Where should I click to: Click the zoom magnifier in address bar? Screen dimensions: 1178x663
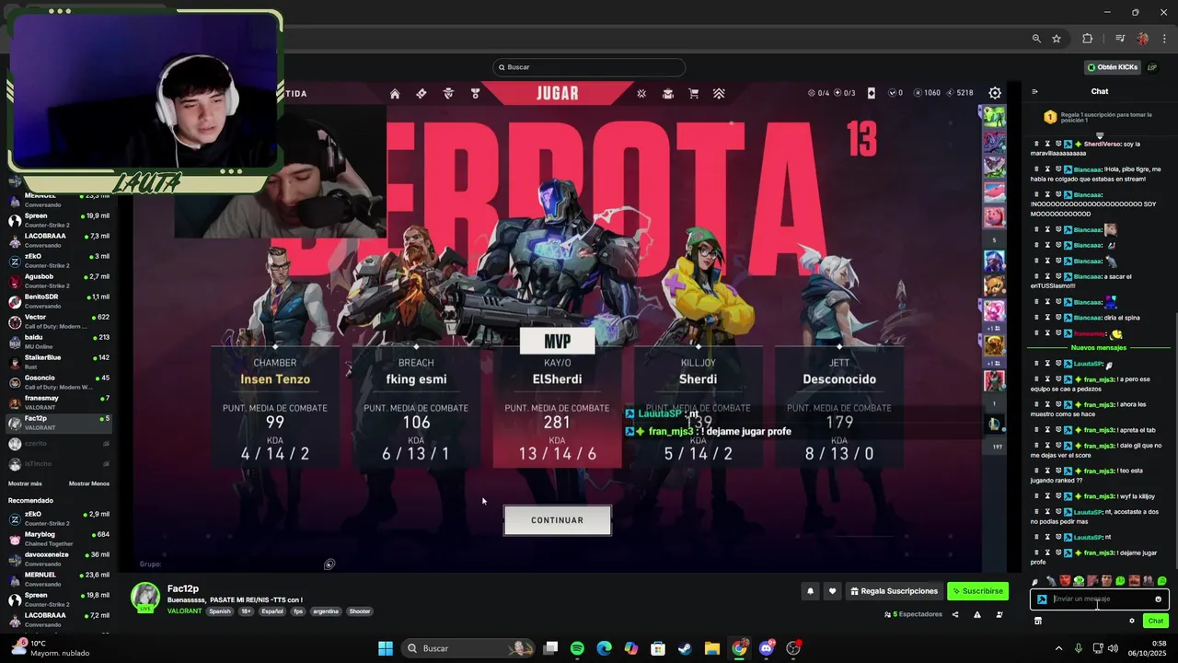pyautogui.click(x=1036, y=39)
